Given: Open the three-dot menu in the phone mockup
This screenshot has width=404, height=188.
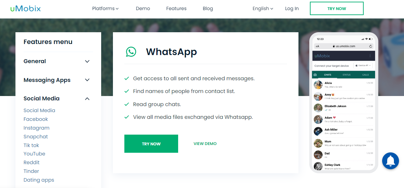Looking at the screenshot, I should click(370, 56).
